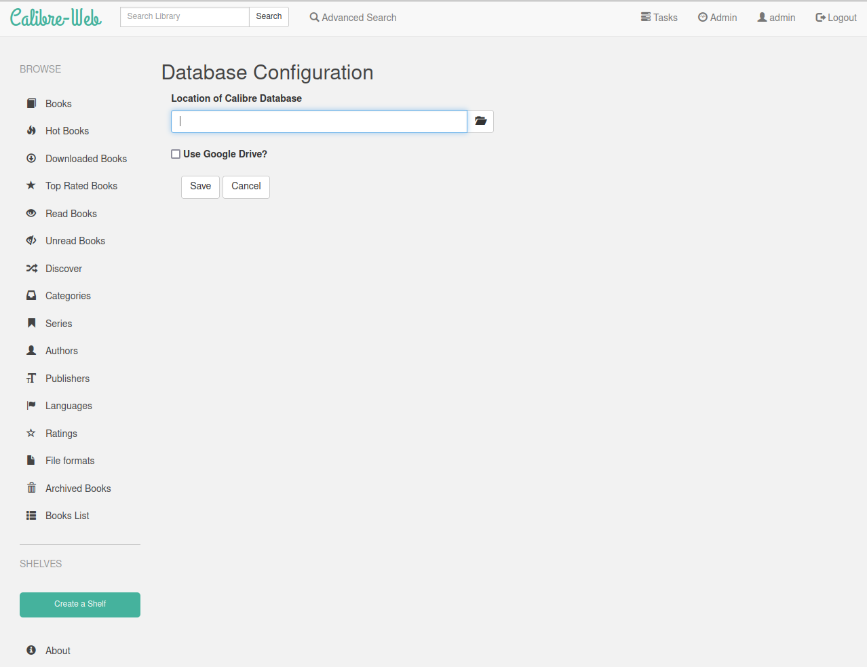Click the Logout arrow icon
This screenshot has height=667, width=867.
pos(820,17)
